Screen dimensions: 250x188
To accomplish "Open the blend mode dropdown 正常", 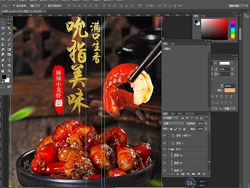I will click(173, 123).
